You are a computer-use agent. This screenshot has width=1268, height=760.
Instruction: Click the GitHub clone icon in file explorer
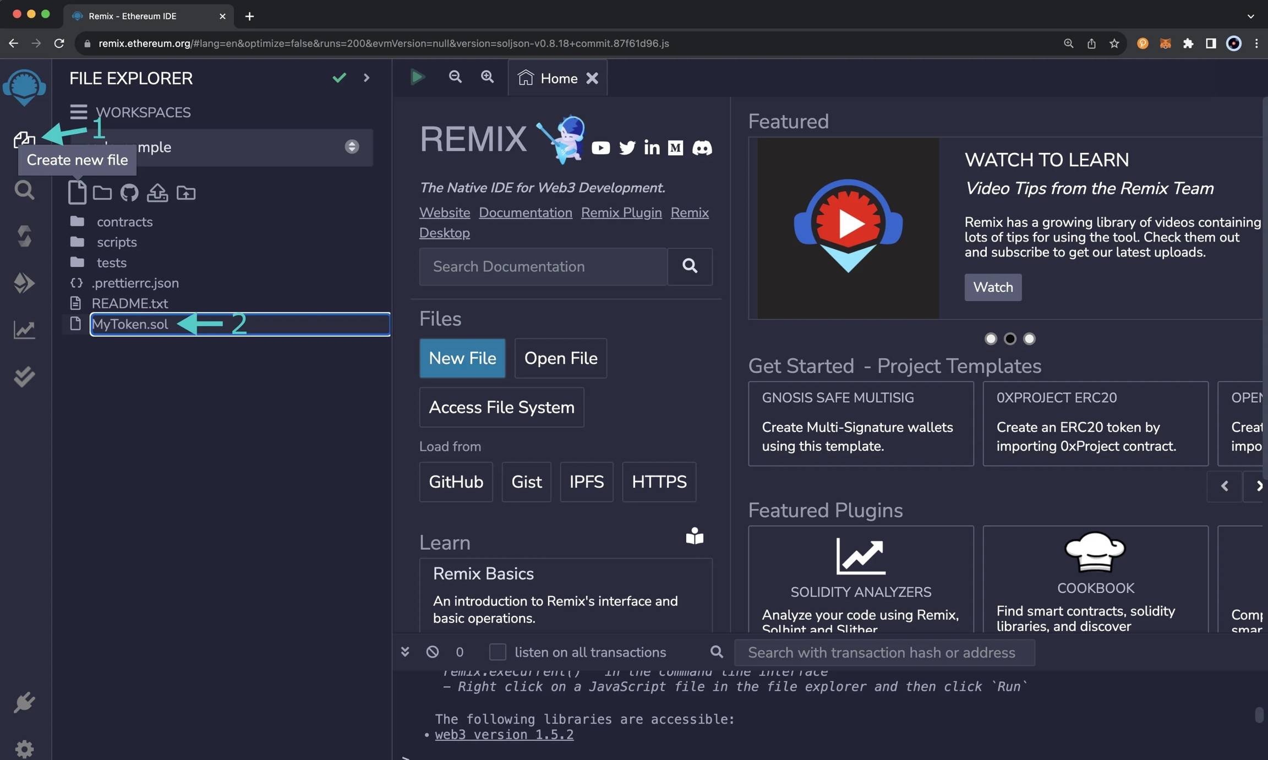(129, 193)
